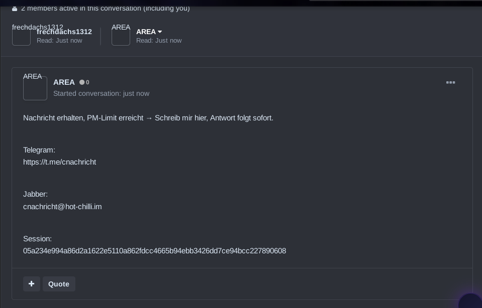Image resolution: width=482 pixels, height=308 pixels.
Task: Click the 'Started conversation: just now' timestamp
Action: click(x=101, y=94)
